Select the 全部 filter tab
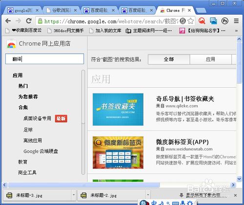Screen dimensions: 244x205 pyautogui.click(x=169, y=59)
